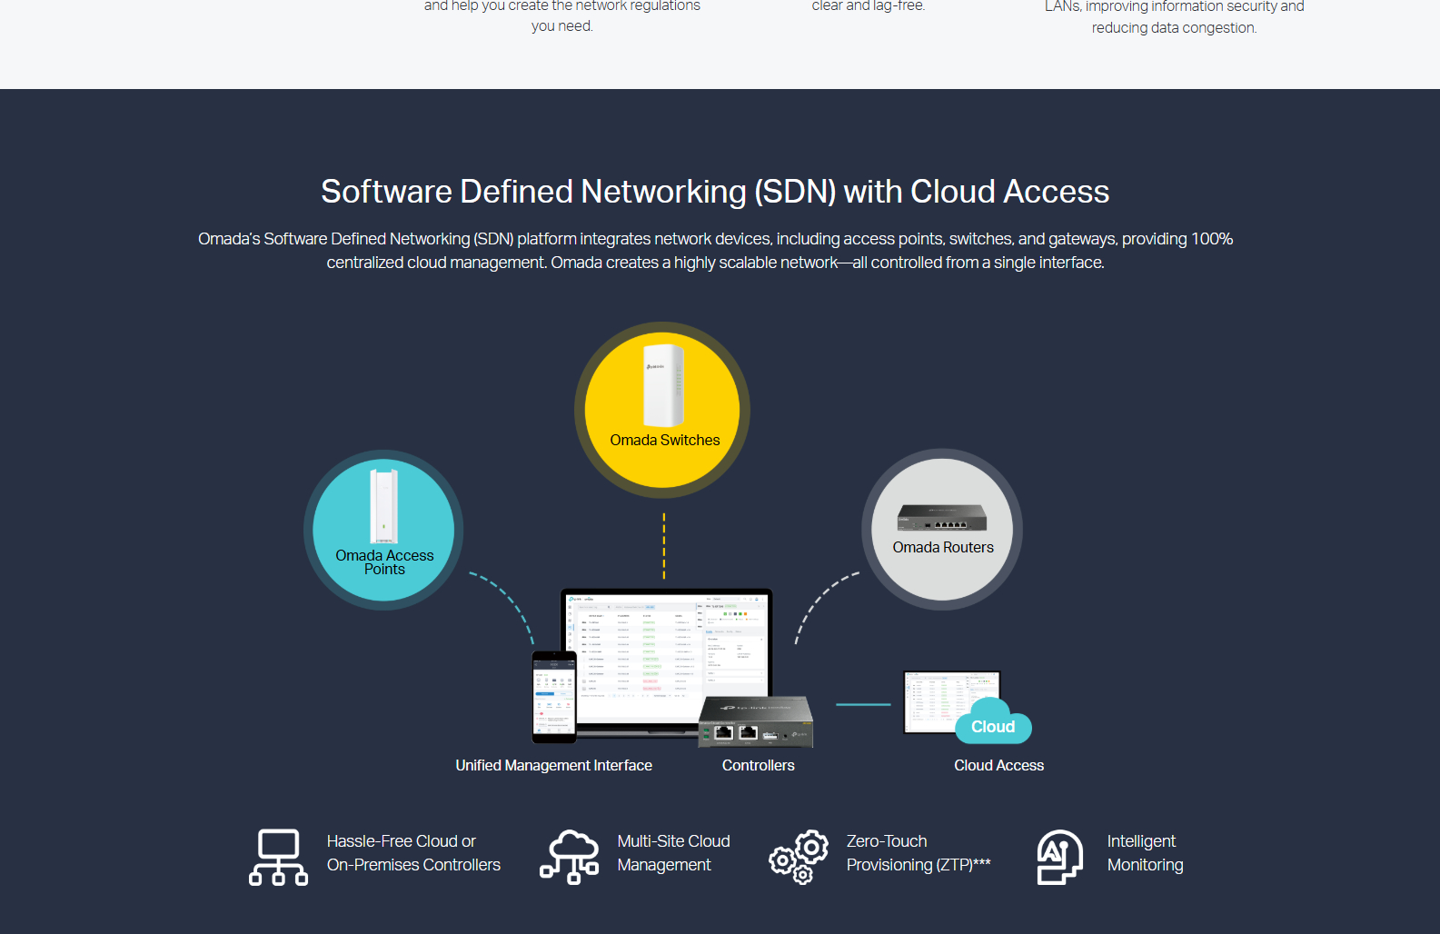Click 'Zero-Touch Provisioning (ZTP)***' text

(x=919, y=853)
